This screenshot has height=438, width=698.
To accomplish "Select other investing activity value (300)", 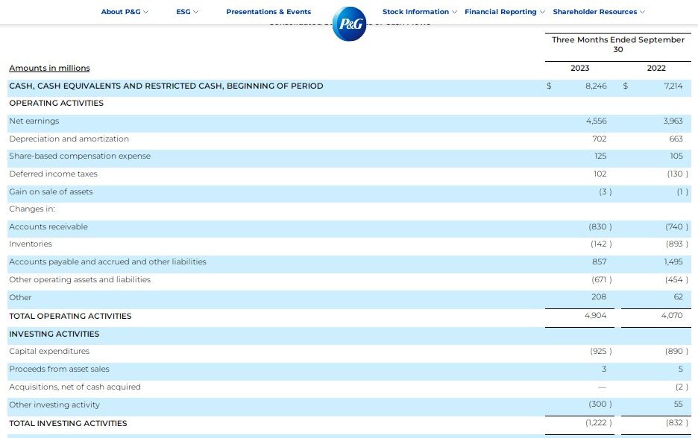I will tap(600, 404).
